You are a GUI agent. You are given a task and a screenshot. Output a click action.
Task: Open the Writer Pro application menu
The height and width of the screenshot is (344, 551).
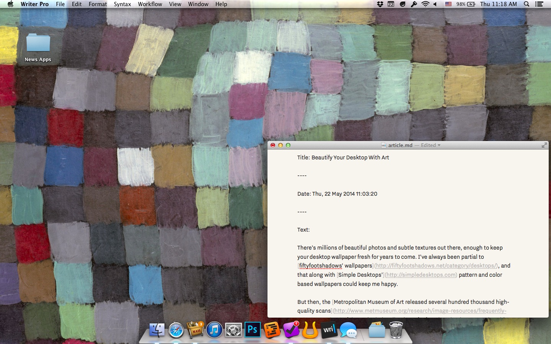(x=34, y=4)
